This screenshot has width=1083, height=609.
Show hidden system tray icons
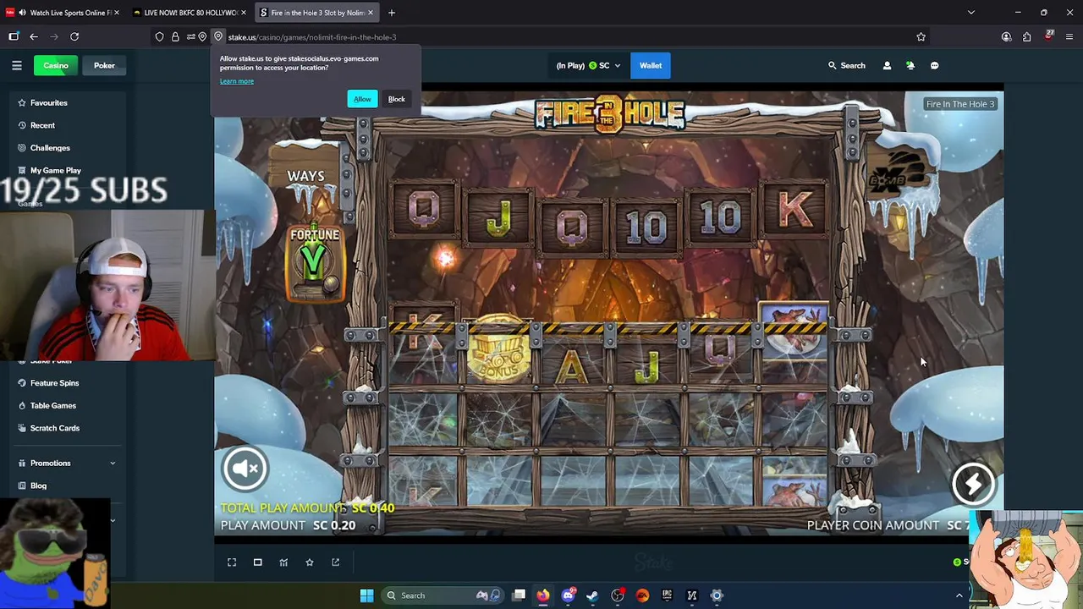click(x=959, y=595)
